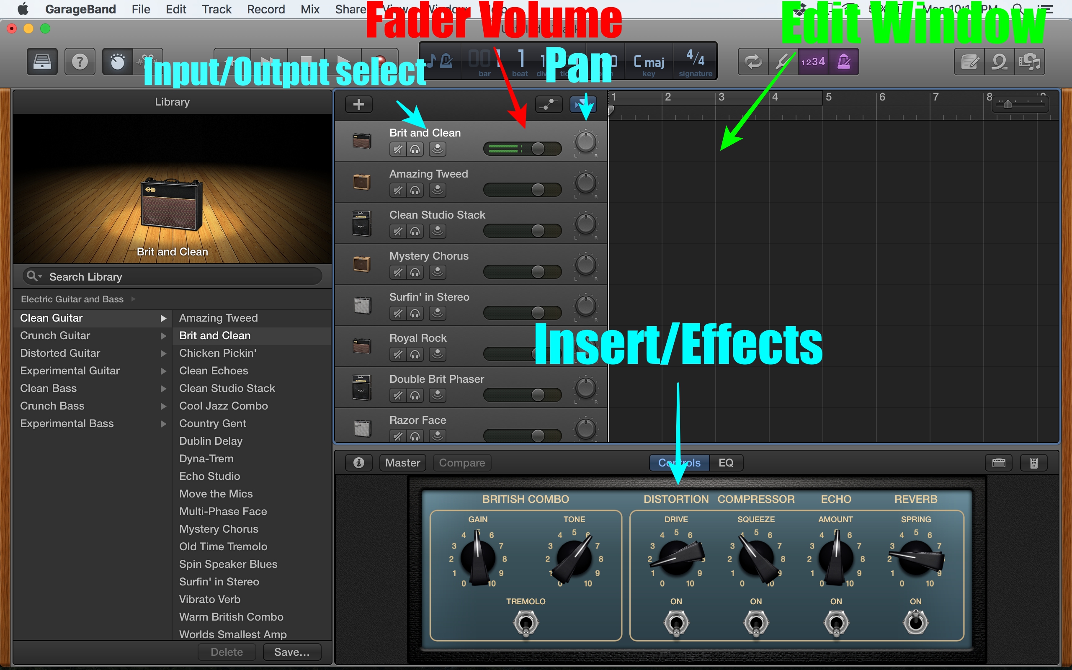Expand the Distorted Guitar category

[163, 353]
